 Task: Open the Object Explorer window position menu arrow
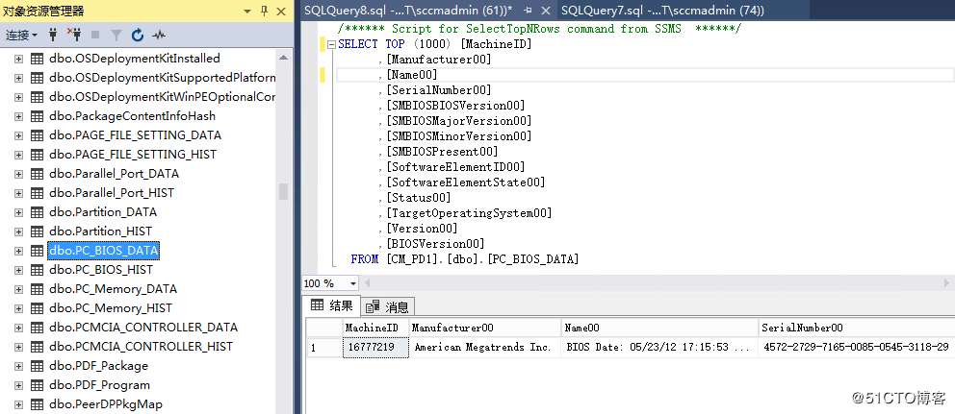[x=246, y=11]
